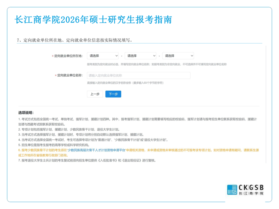This screenshot has height=209, width=279.
Task: Click the blue 下一步 button
Action: click(113, 94)
